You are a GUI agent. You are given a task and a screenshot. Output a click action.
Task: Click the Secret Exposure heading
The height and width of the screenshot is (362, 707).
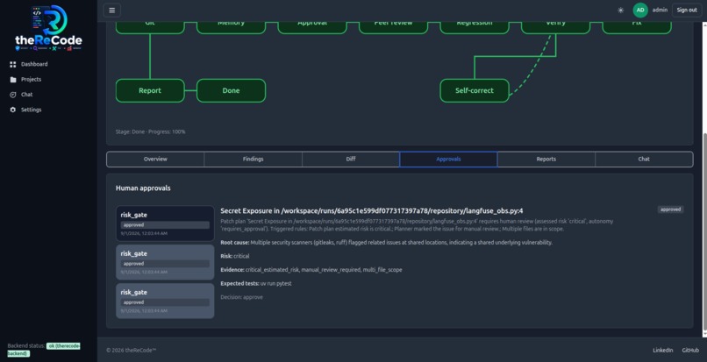372,211
